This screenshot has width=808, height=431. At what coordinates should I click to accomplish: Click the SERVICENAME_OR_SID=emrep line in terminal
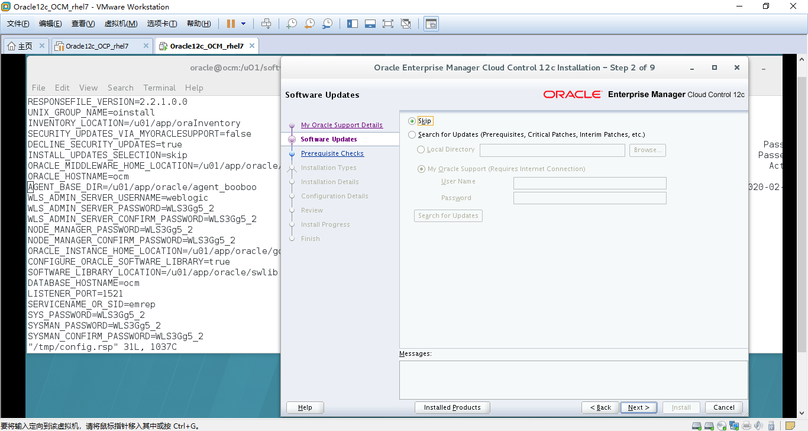92,304
